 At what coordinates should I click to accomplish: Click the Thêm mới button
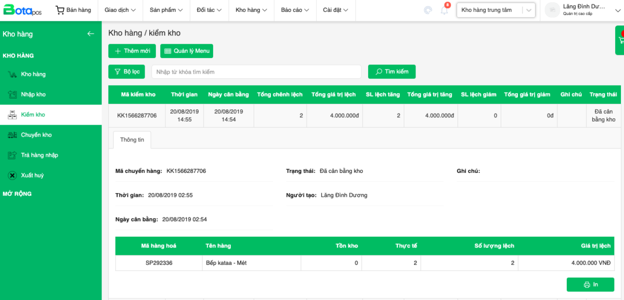(132, 51)
